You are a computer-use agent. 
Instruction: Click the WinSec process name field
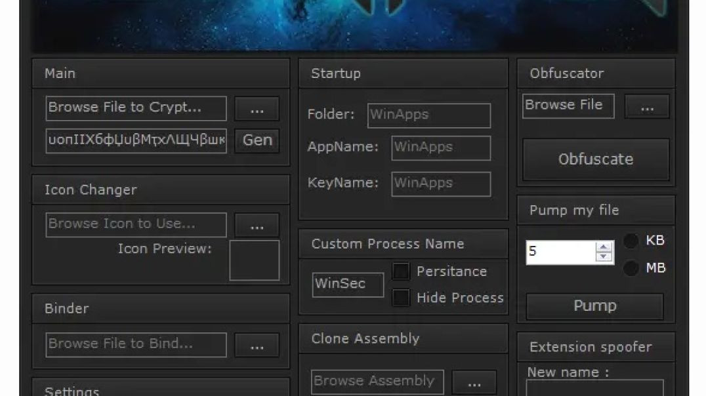pos(347,284)
